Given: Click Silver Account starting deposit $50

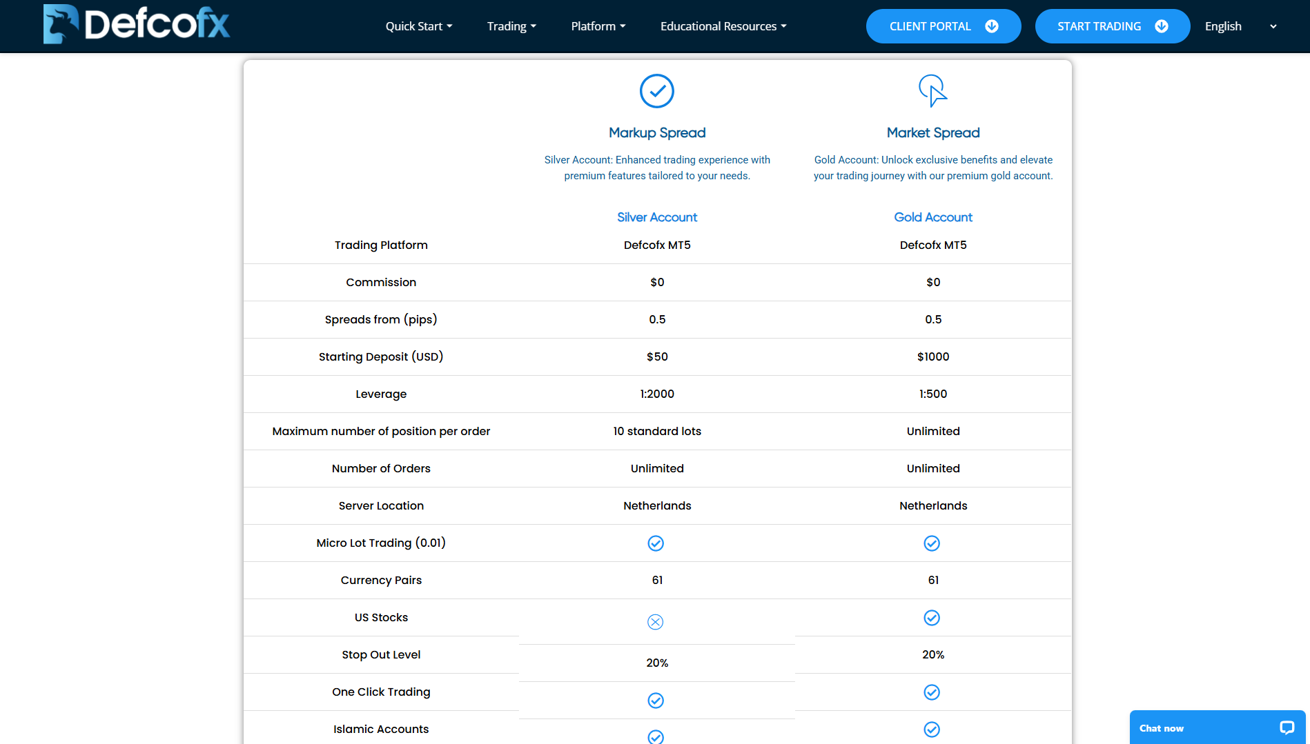Looking at the screenshot, I should [657, 356].
